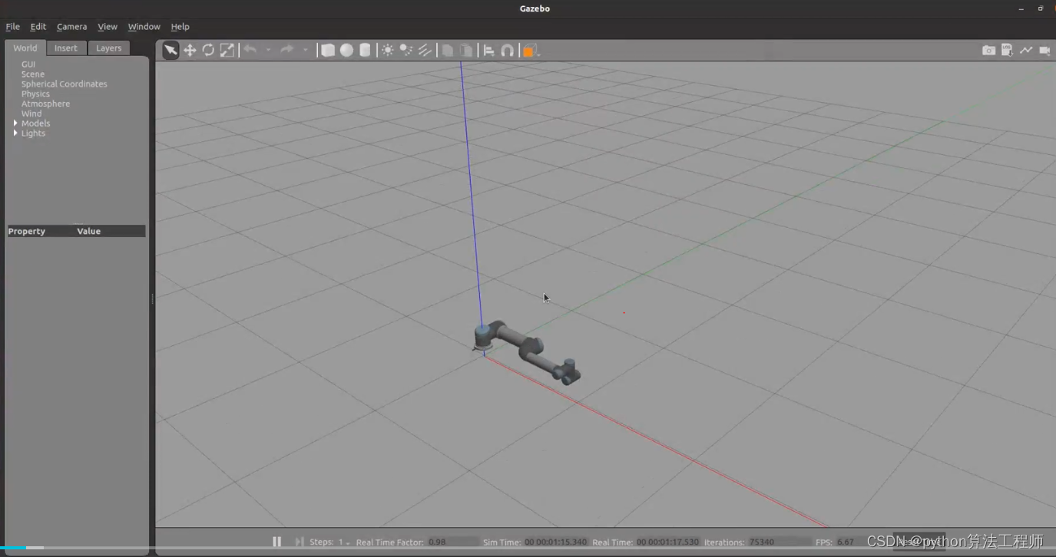Select the arrow selection mode tool
1056x557 pixels.
point(170,51)
